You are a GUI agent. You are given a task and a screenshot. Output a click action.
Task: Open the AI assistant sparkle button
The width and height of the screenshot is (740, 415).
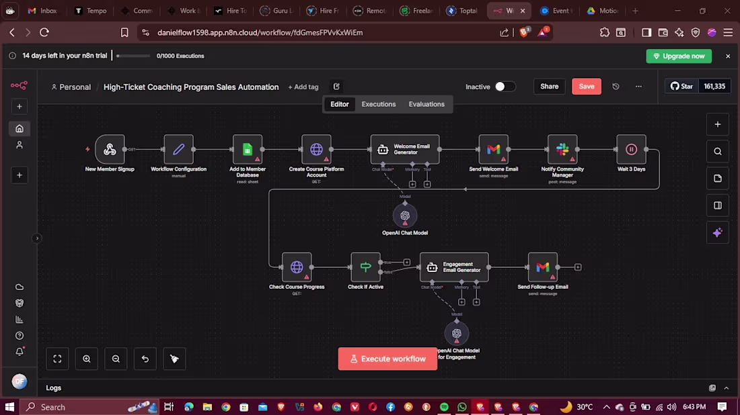point(717,233)
